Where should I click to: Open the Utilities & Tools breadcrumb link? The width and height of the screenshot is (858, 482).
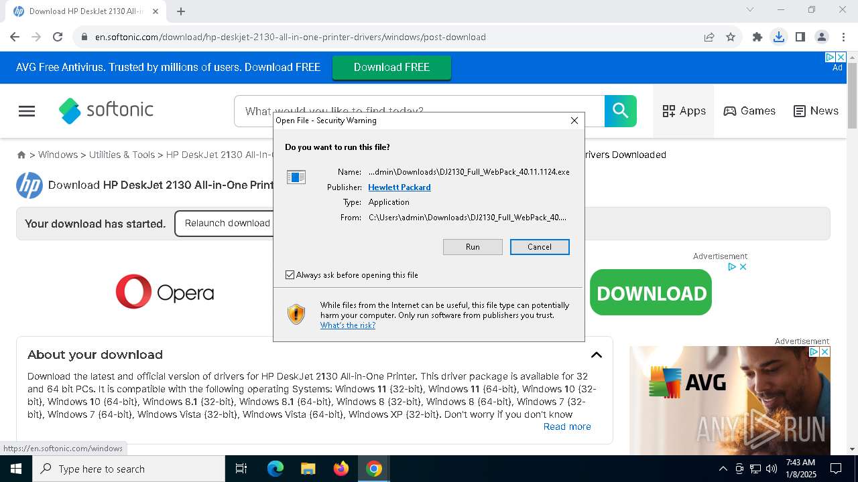(x=122, y=155)
